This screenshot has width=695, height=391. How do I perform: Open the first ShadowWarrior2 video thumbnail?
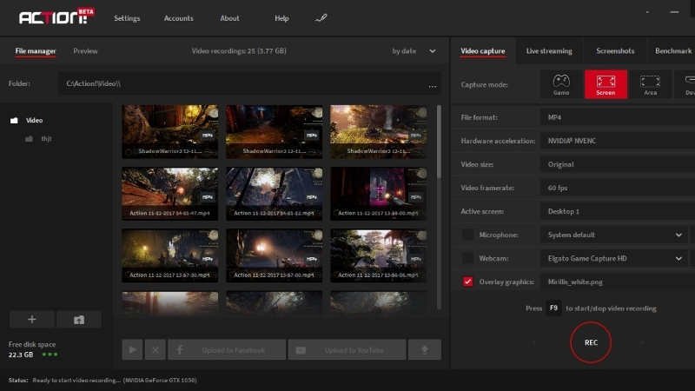click(x=169, y=131)
